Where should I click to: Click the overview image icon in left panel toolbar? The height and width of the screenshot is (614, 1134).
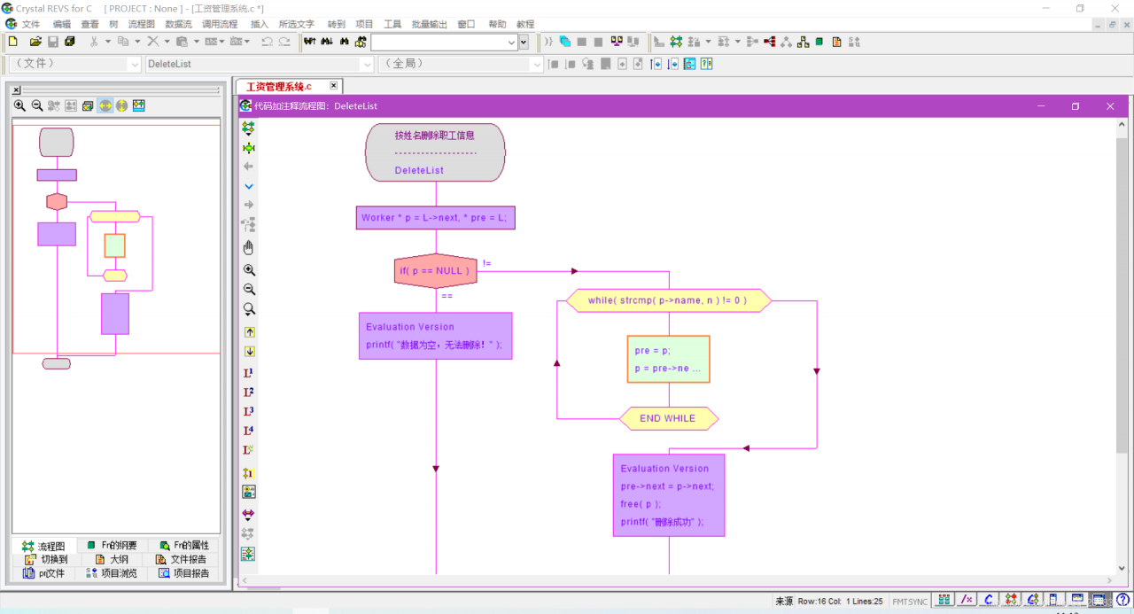click(x=138, y=105)
